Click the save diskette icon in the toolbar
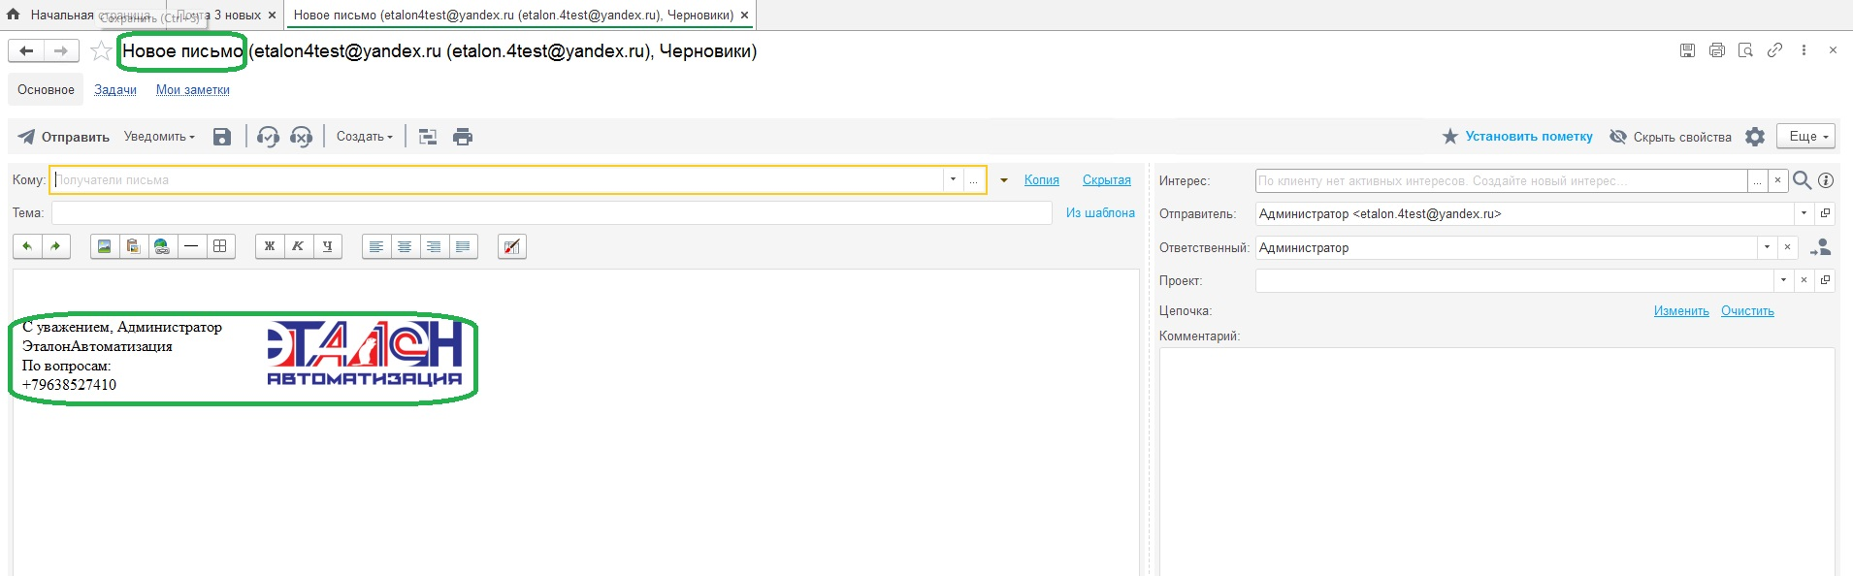The image size is (1853, 576). point(222,137)
